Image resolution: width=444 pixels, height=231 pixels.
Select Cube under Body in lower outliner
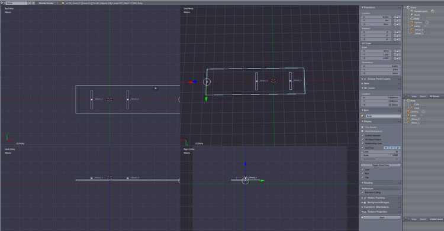417,105
